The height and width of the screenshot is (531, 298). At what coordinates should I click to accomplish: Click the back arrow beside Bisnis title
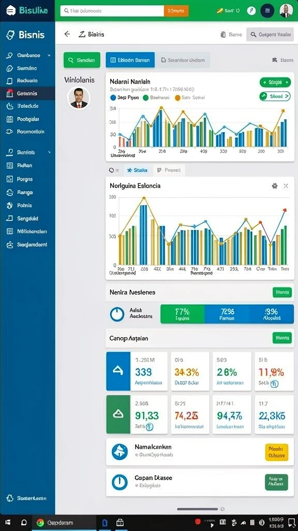[x=67, y=34]
